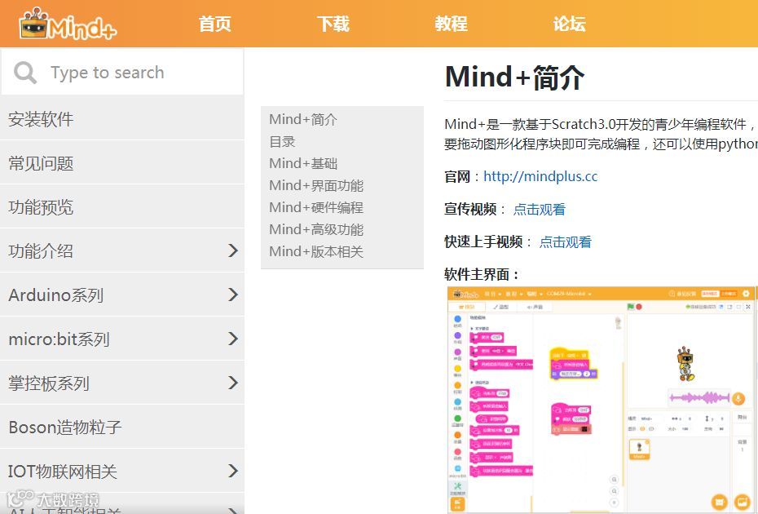Image resolution: width=758 pixels, height=514 pixels.
Task: Expand the 掌控板系列 chevron
Action: click(233, 383)
